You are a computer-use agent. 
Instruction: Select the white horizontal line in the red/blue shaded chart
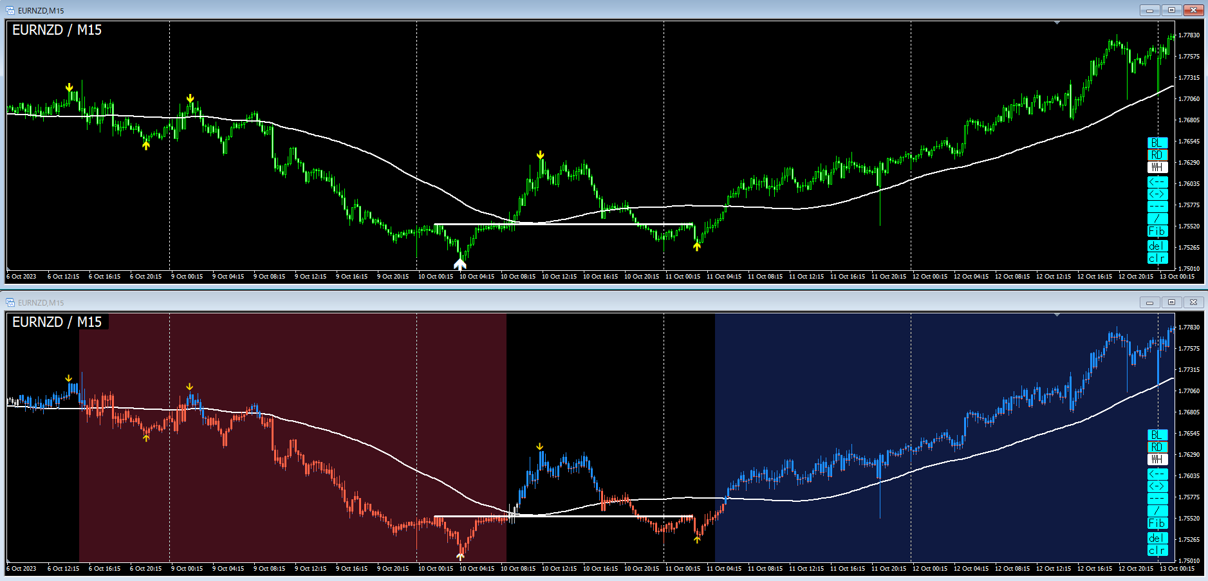pos(563,516)
